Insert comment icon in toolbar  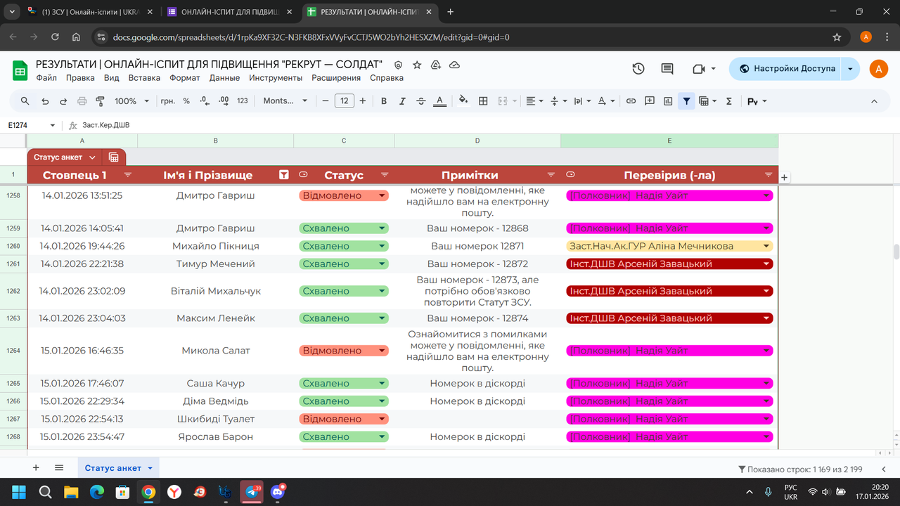pos(650,101)
